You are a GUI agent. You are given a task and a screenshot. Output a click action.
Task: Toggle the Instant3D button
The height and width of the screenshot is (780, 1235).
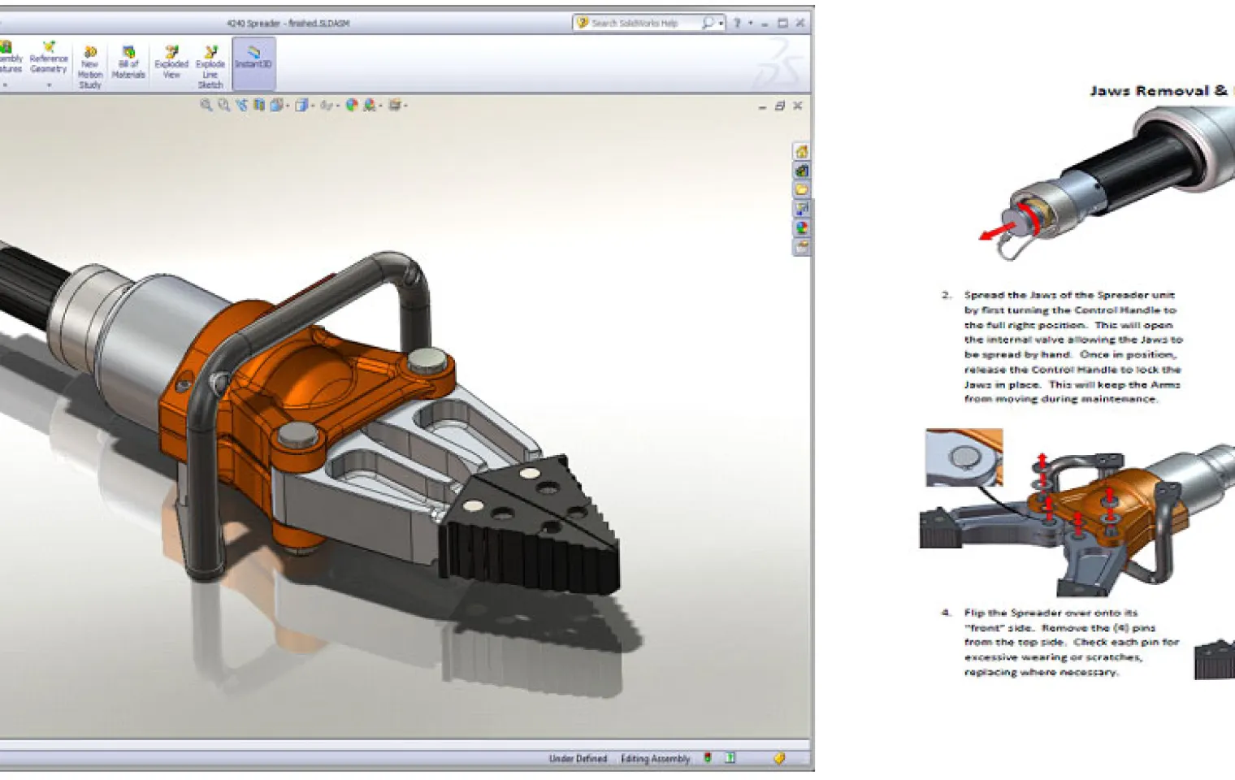253,63
